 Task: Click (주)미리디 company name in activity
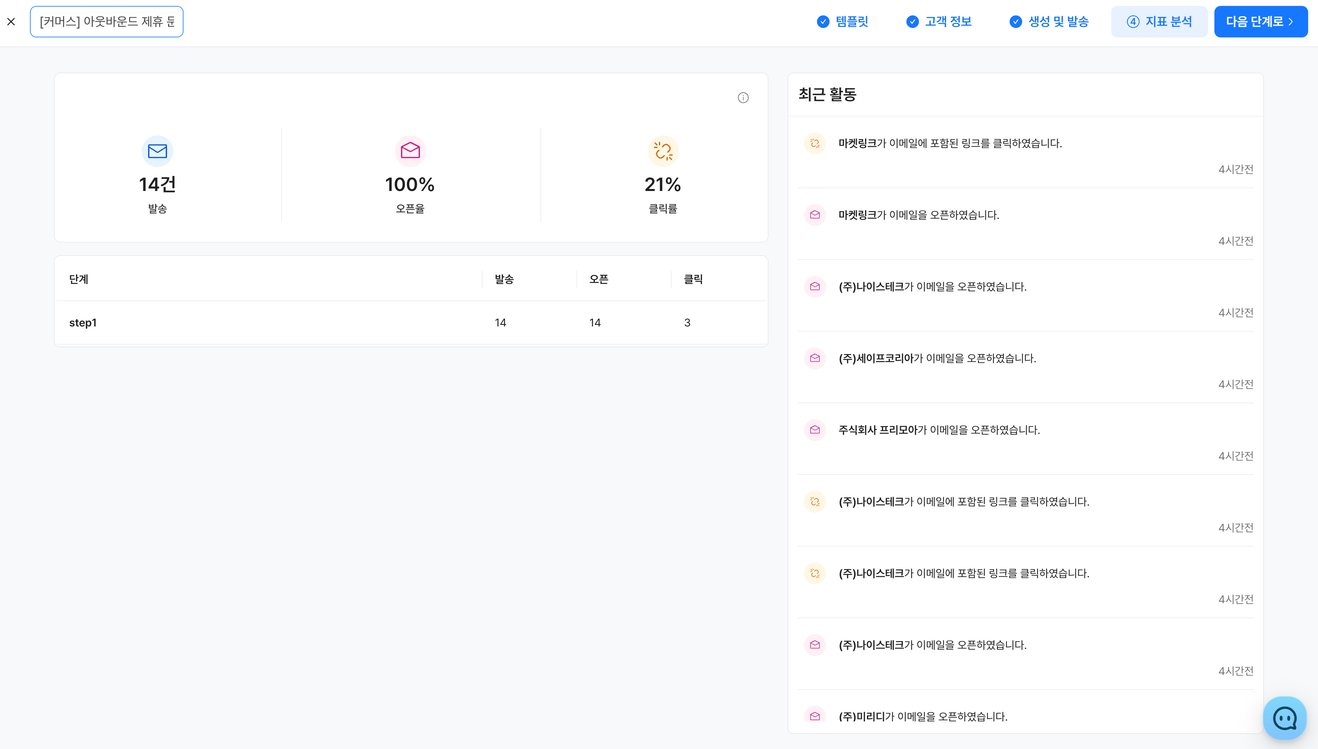[x=862, y=717]
